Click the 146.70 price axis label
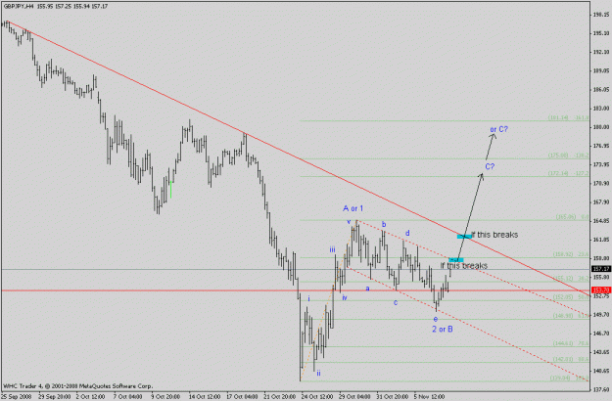 click(601, 334)
